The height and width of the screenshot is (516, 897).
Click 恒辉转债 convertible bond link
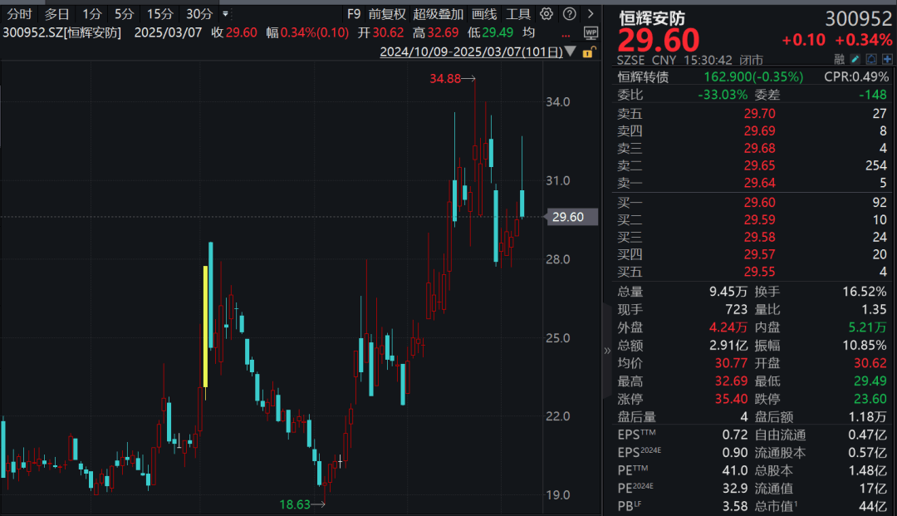point(642,76)
